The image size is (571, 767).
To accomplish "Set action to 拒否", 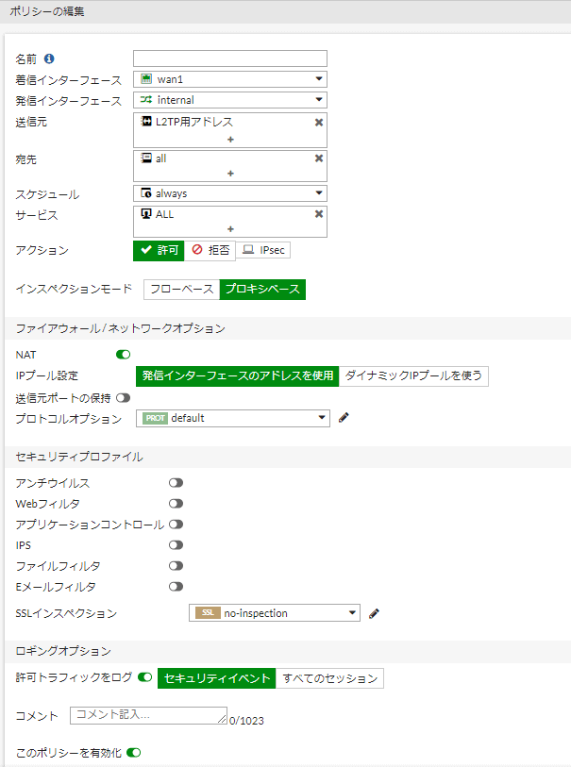I will (210, 250).
